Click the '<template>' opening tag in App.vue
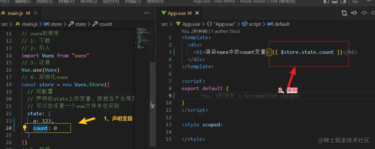375x149 pixels. [196, 38]
